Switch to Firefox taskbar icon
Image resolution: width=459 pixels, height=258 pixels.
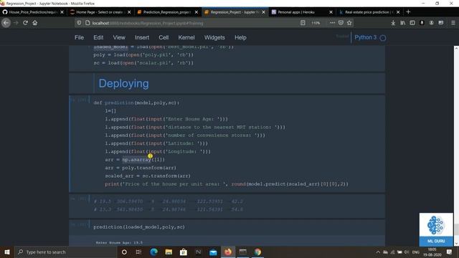(x=228, y=252)
